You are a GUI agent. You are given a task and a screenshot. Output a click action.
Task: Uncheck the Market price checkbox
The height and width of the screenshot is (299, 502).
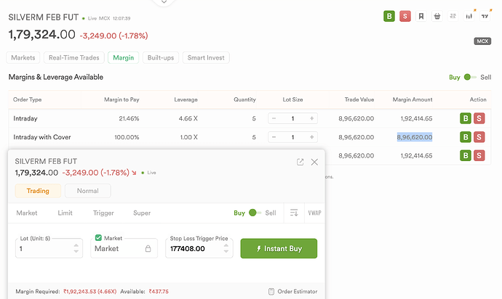pos(98,238)
